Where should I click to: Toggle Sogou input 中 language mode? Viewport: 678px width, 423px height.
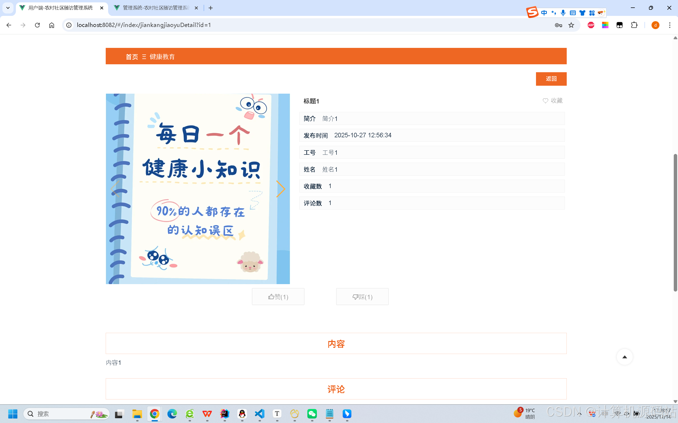pyautogui.click(x=544, y=13)
